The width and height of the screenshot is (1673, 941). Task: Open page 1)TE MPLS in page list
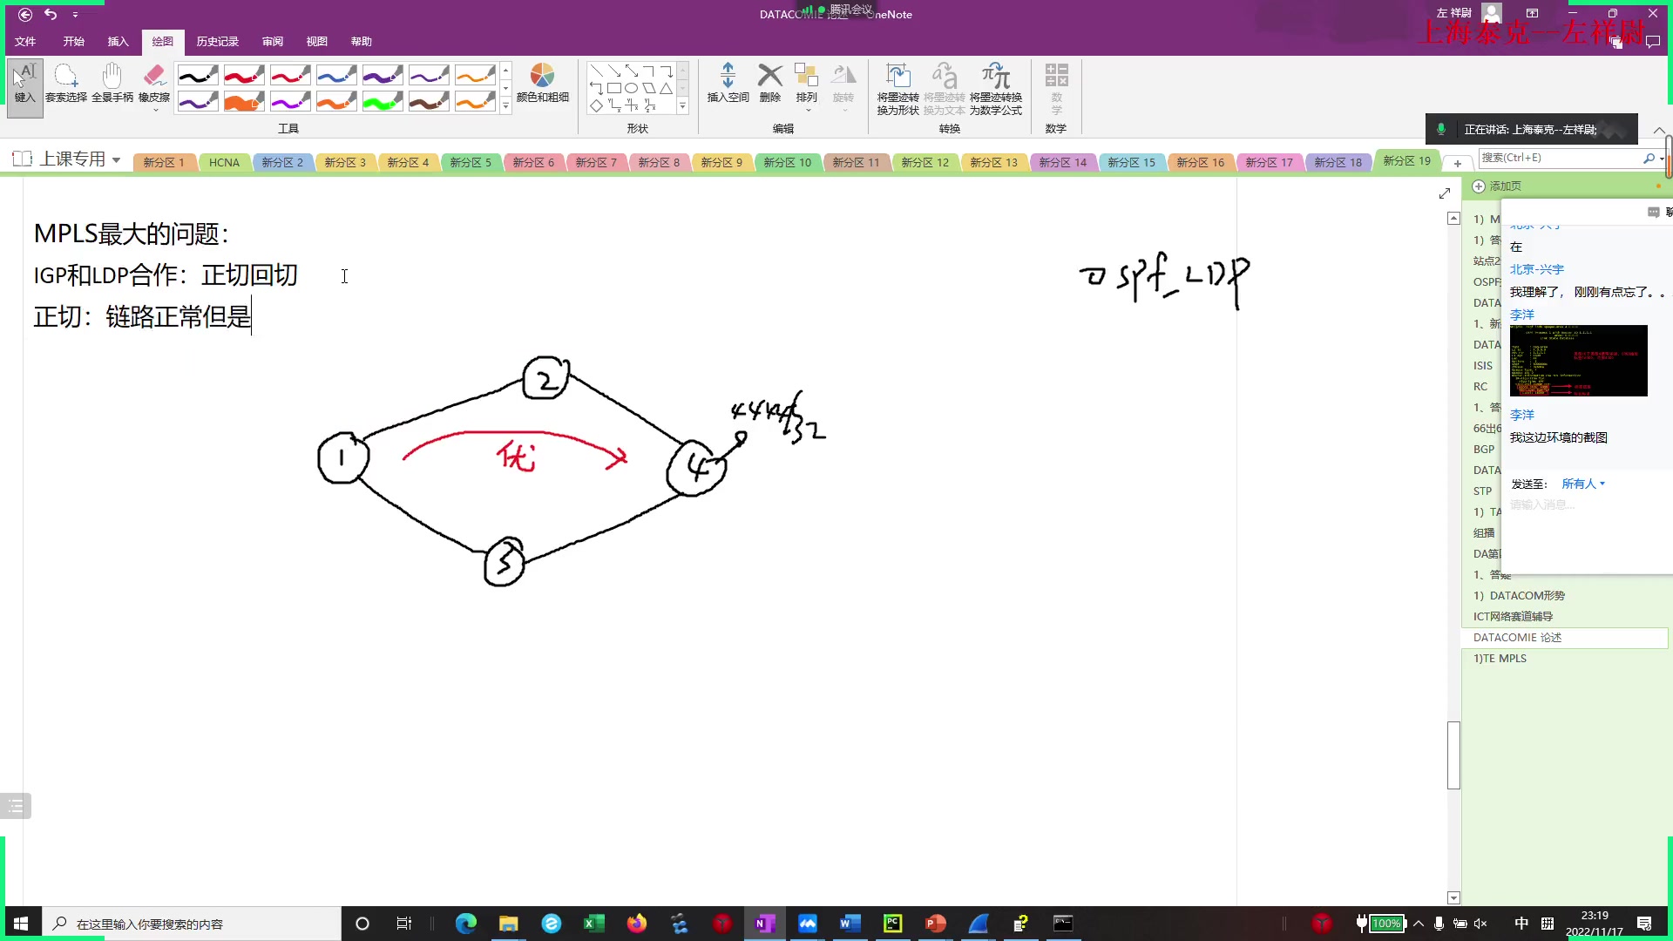1500,658
